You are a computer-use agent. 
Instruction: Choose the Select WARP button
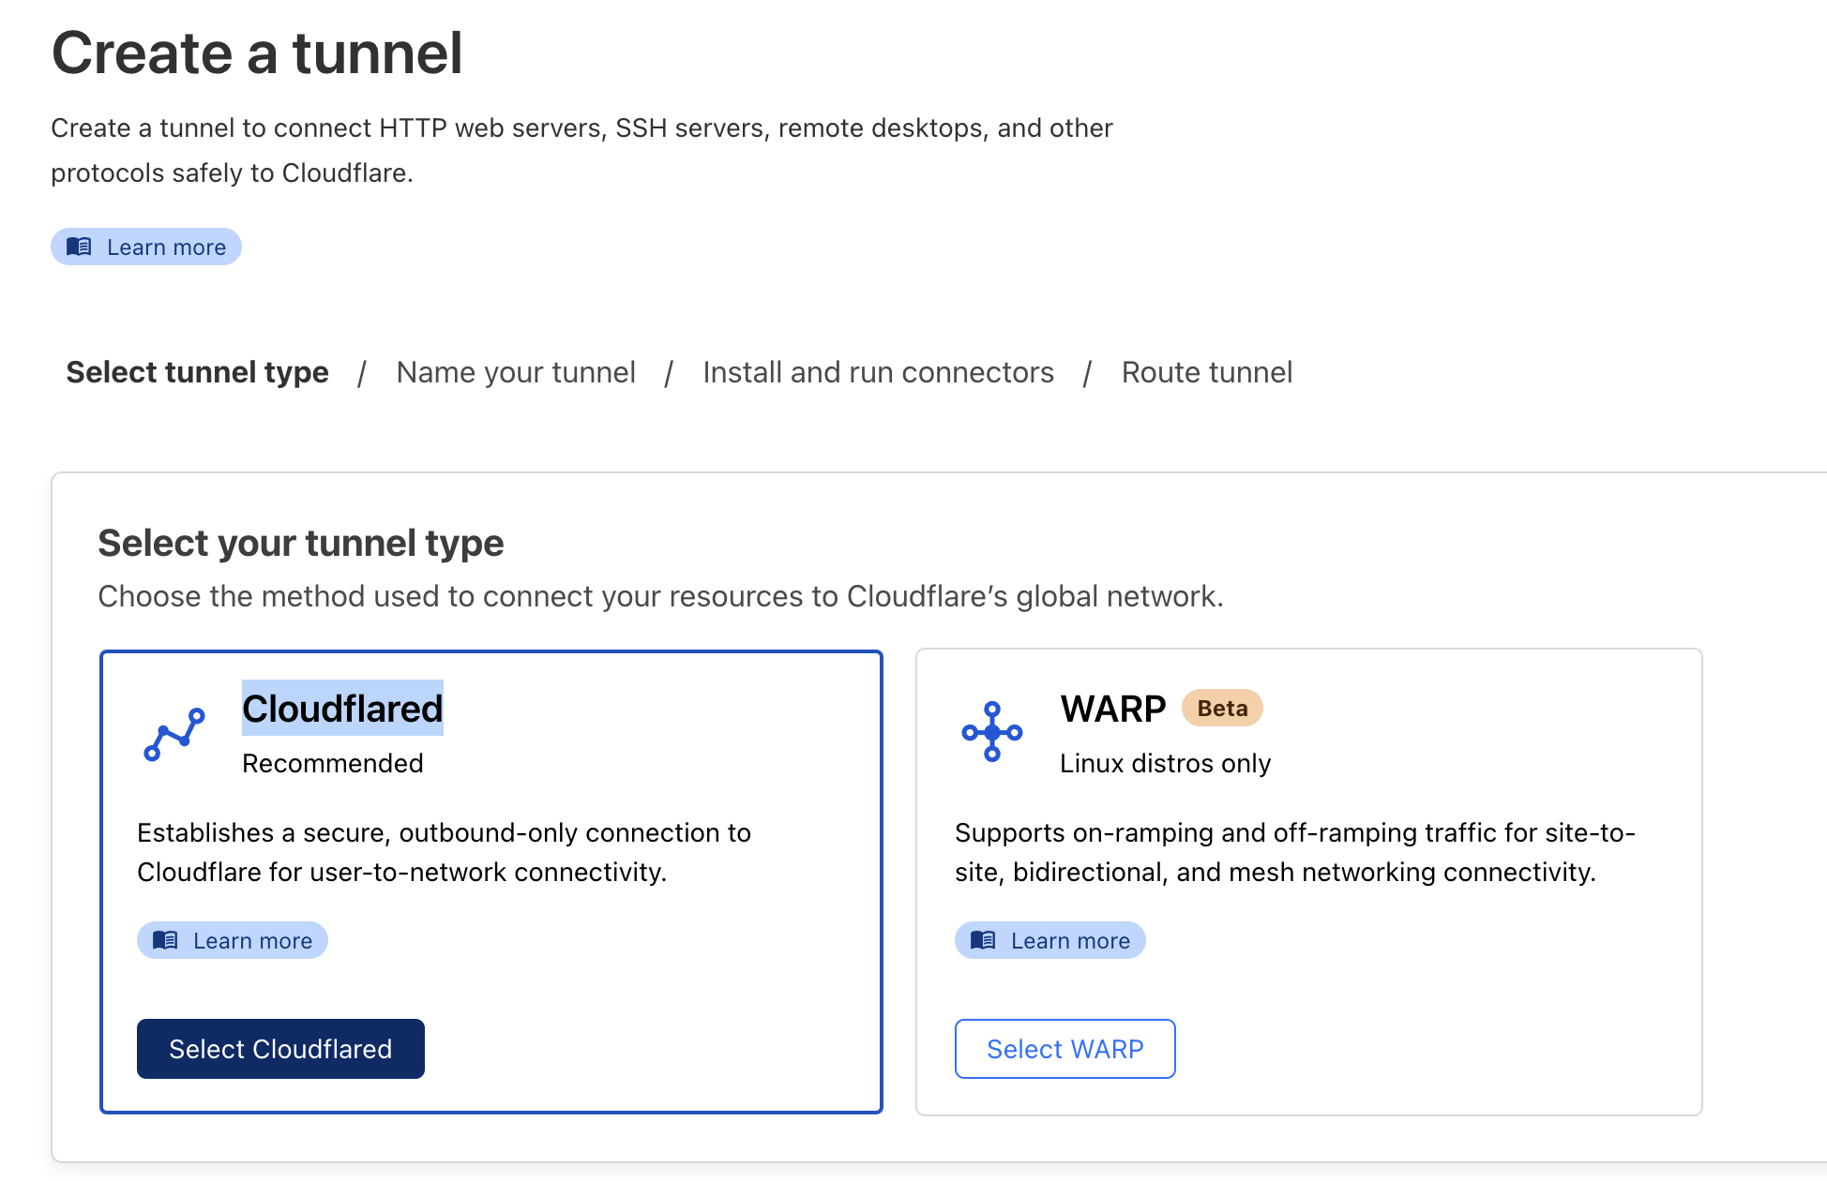tap(1065, 1049)
